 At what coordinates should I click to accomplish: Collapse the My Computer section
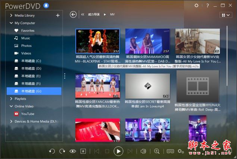11,23
